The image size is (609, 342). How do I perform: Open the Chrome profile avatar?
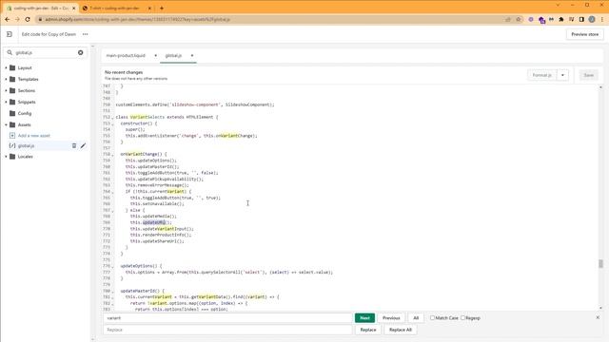(592, 19)
